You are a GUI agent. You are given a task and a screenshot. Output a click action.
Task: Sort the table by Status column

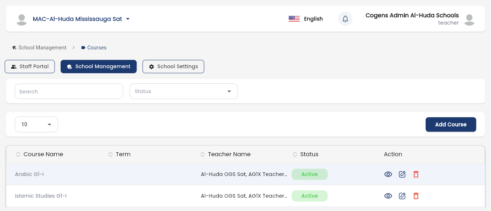(x=295, y=154)
